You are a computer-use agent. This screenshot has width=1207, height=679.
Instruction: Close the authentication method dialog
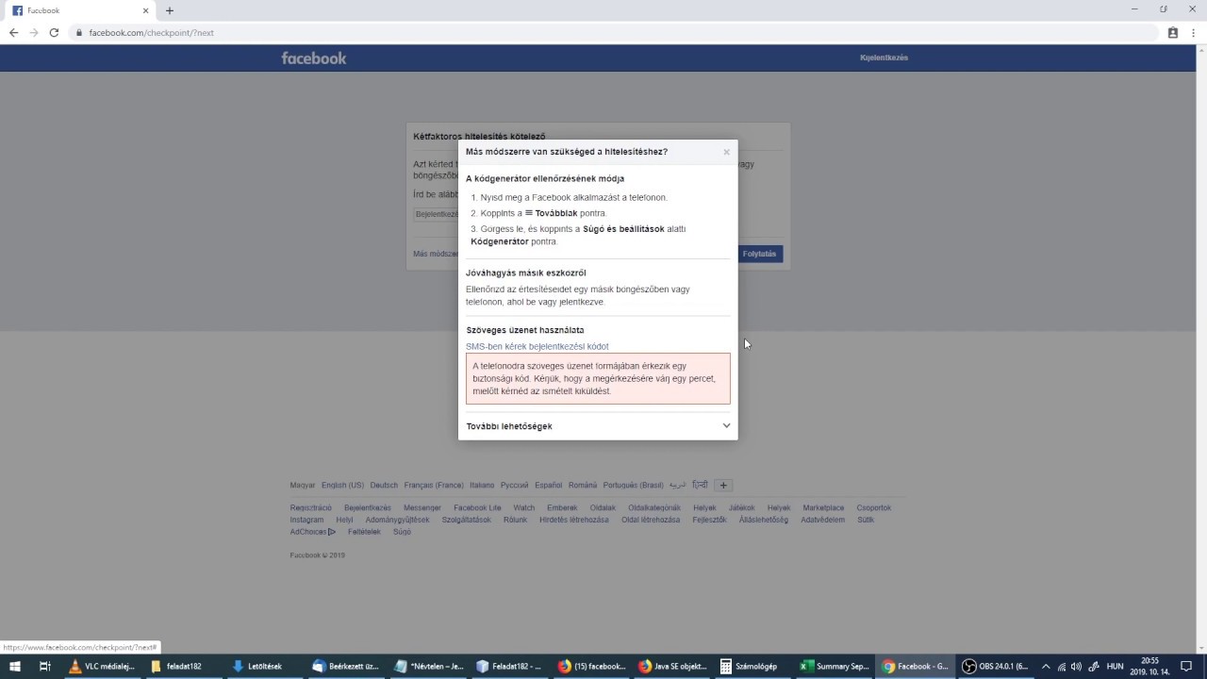(x=726, y=152)
